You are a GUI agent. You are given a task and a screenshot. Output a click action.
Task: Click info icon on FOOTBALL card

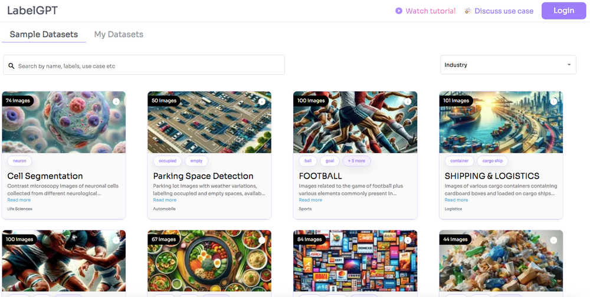pos(408,101)
